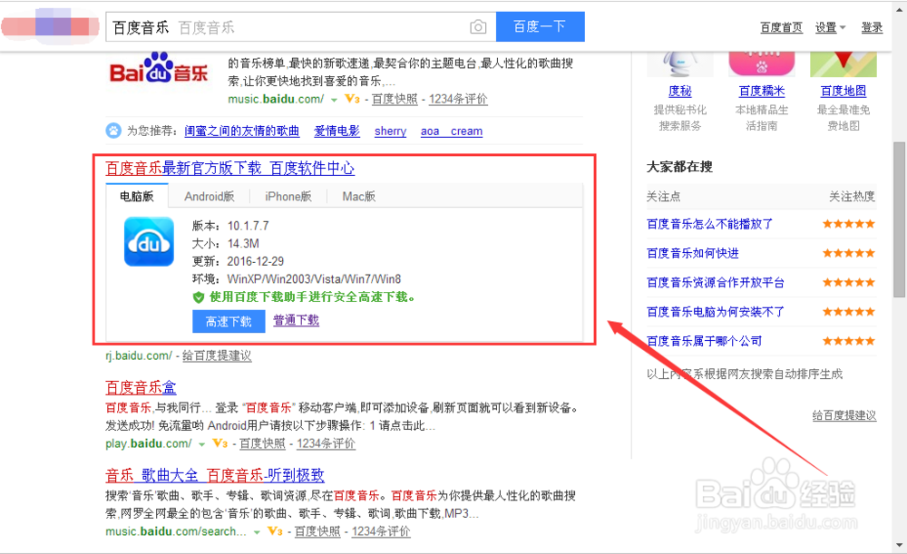Screen dimensions: 907x554
Task: Click the V3 badge after music.baidu.com/
Action: [352, 99]
